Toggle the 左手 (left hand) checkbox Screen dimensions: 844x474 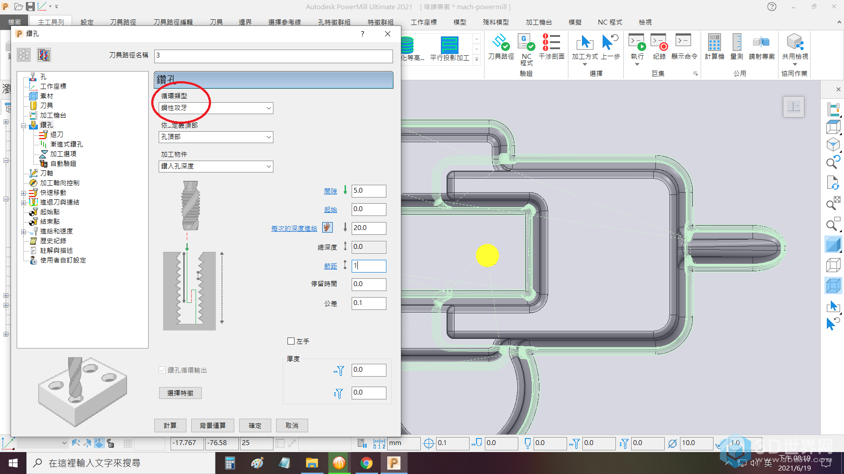(291, 341)
